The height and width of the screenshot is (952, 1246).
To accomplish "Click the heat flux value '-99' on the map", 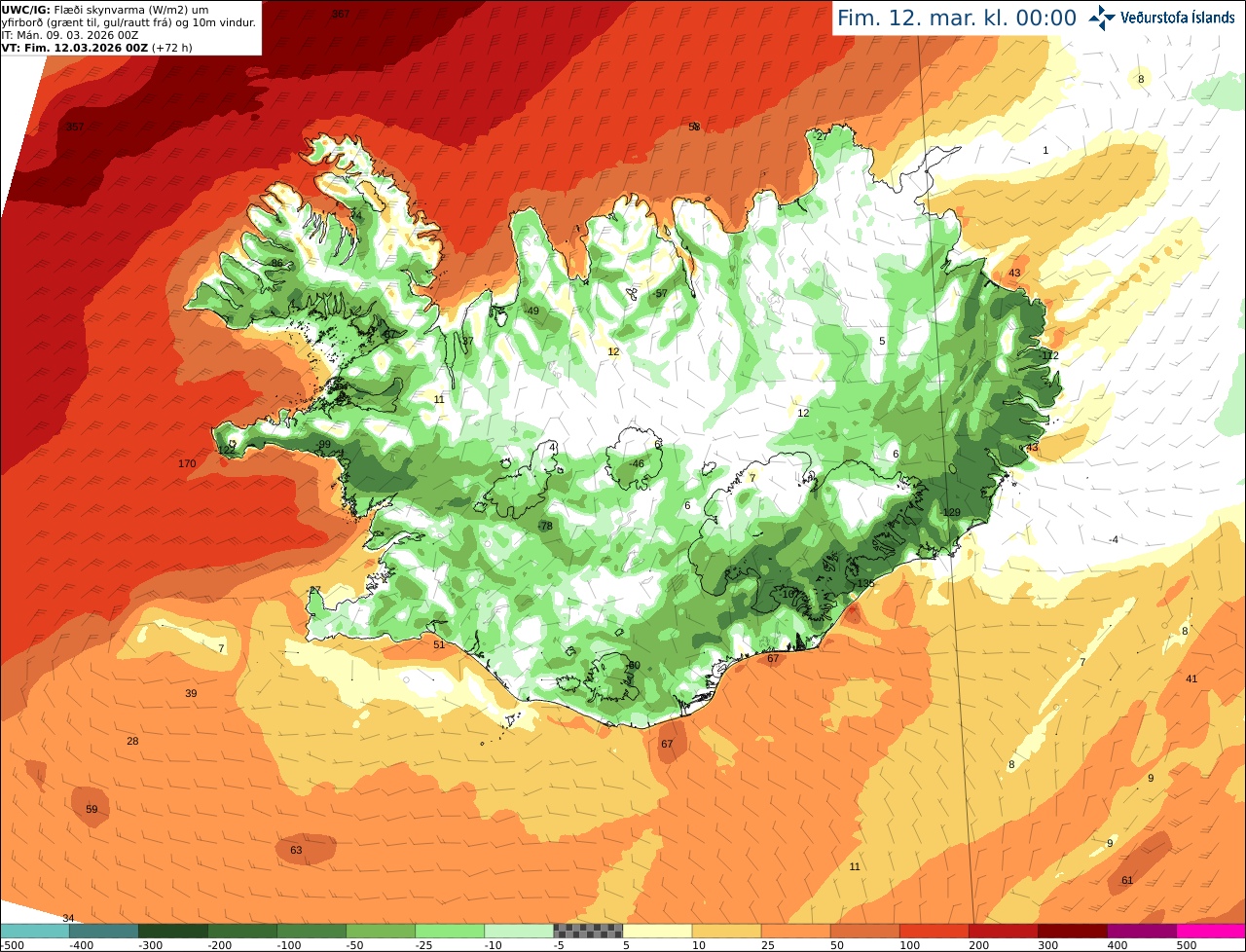I will [x=323, y=445].
